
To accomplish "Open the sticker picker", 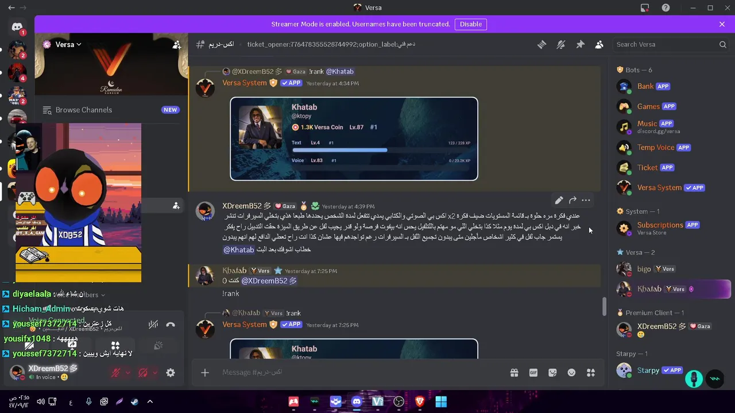I will pyautogui.click(x=552, y=372).
